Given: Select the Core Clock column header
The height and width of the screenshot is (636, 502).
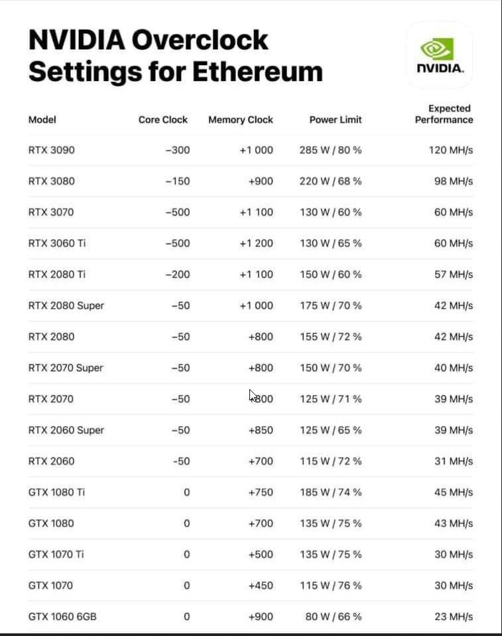Looking at the screenshot, I should 163,119.
